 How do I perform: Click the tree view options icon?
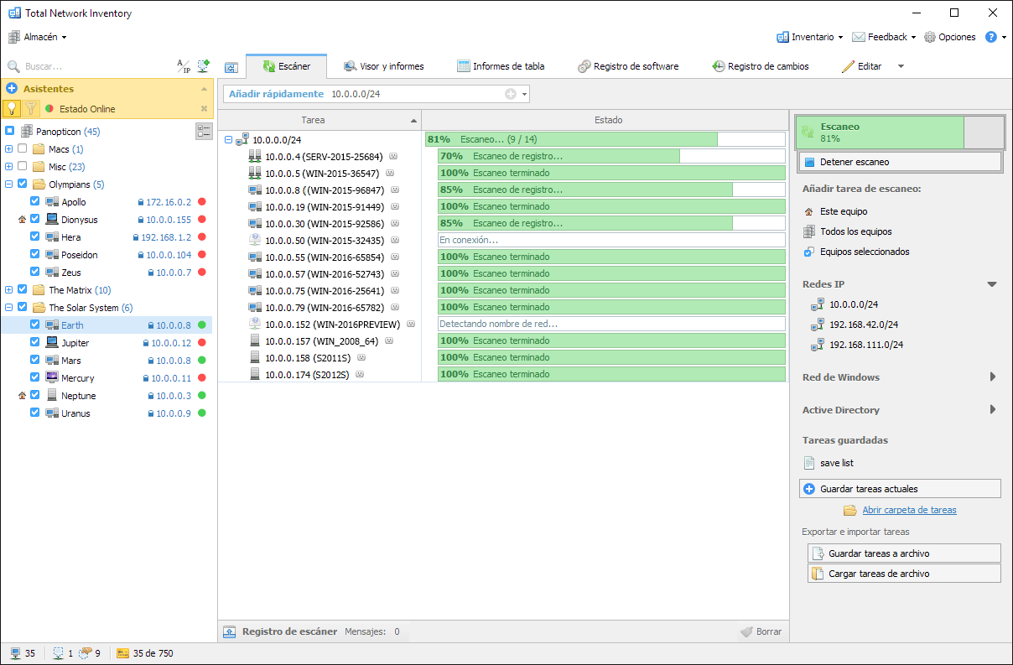pos(204,131)
